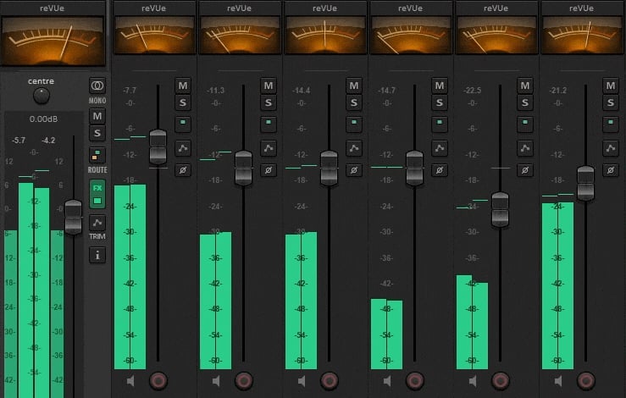Click the master pan knob labeled centre
626x398 pixels.
click(x=41, y=96)
